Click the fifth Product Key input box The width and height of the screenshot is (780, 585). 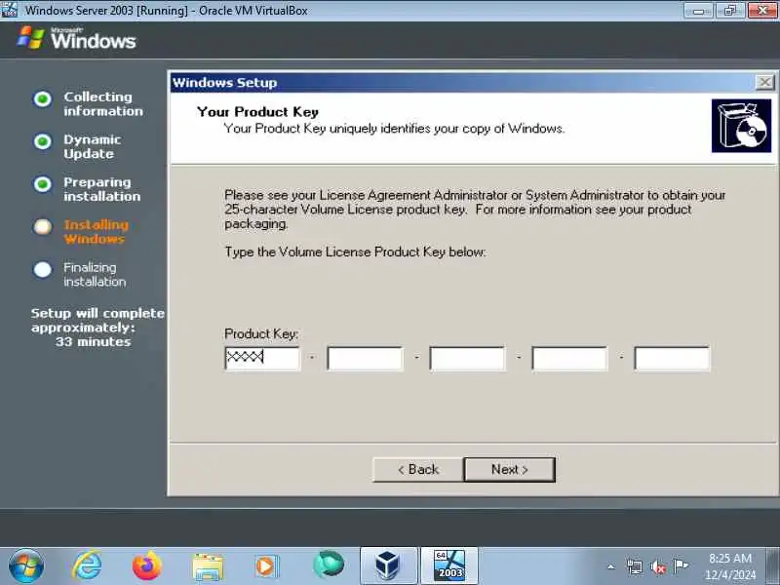click(x=672, y=358)
